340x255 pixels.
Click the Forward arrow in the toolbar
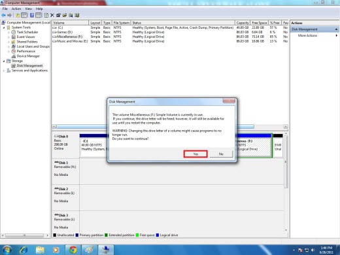pyautogui.click(x=9, y=15)
